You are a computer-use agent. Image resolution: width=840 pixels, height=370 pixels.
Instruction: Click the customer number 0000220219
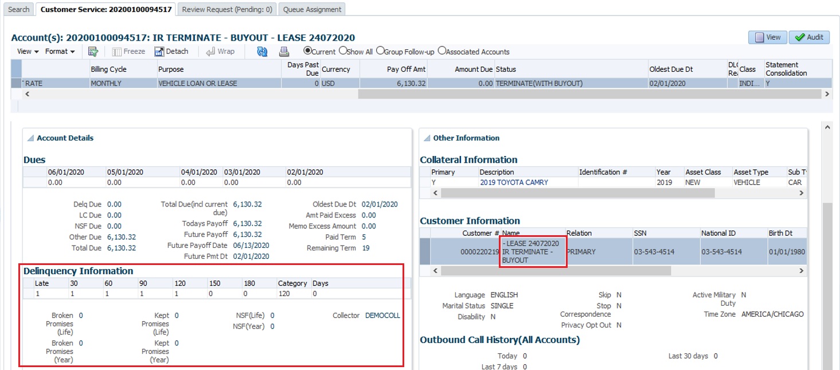coord(480,252)
